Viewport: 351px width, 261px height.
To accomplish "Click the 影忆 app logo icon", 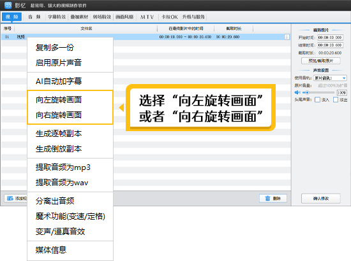I will (8, 5).
